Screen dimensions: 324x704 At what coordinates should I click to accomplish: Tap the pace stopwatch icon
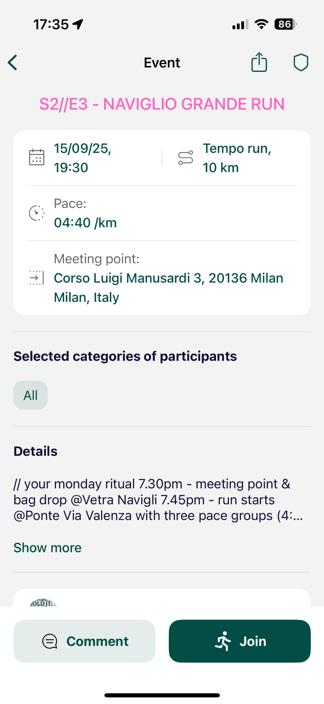pos(37,213)
